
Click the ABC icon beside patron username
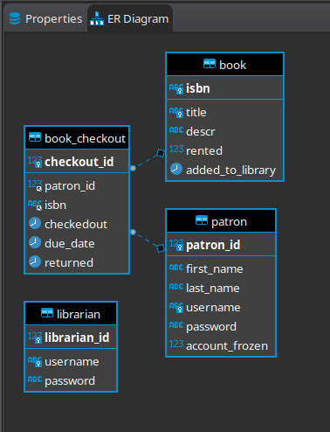[176, 307]
